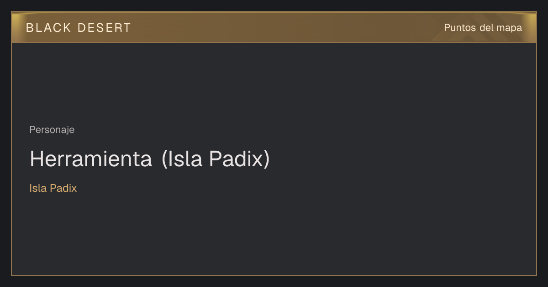Click the empty dark area above Personaje
Viewport: 548px width, 287px height.
click(274, 82)
